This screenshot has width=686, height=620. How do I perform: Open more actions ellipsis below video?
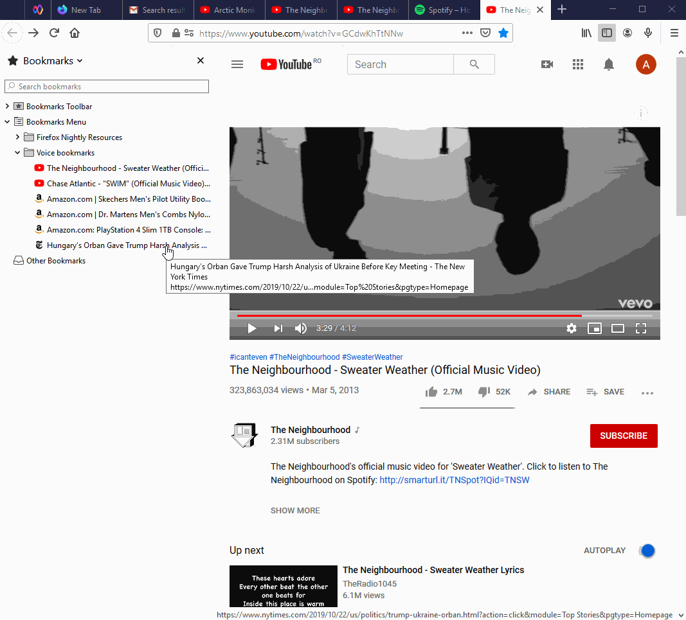[647, 393]
